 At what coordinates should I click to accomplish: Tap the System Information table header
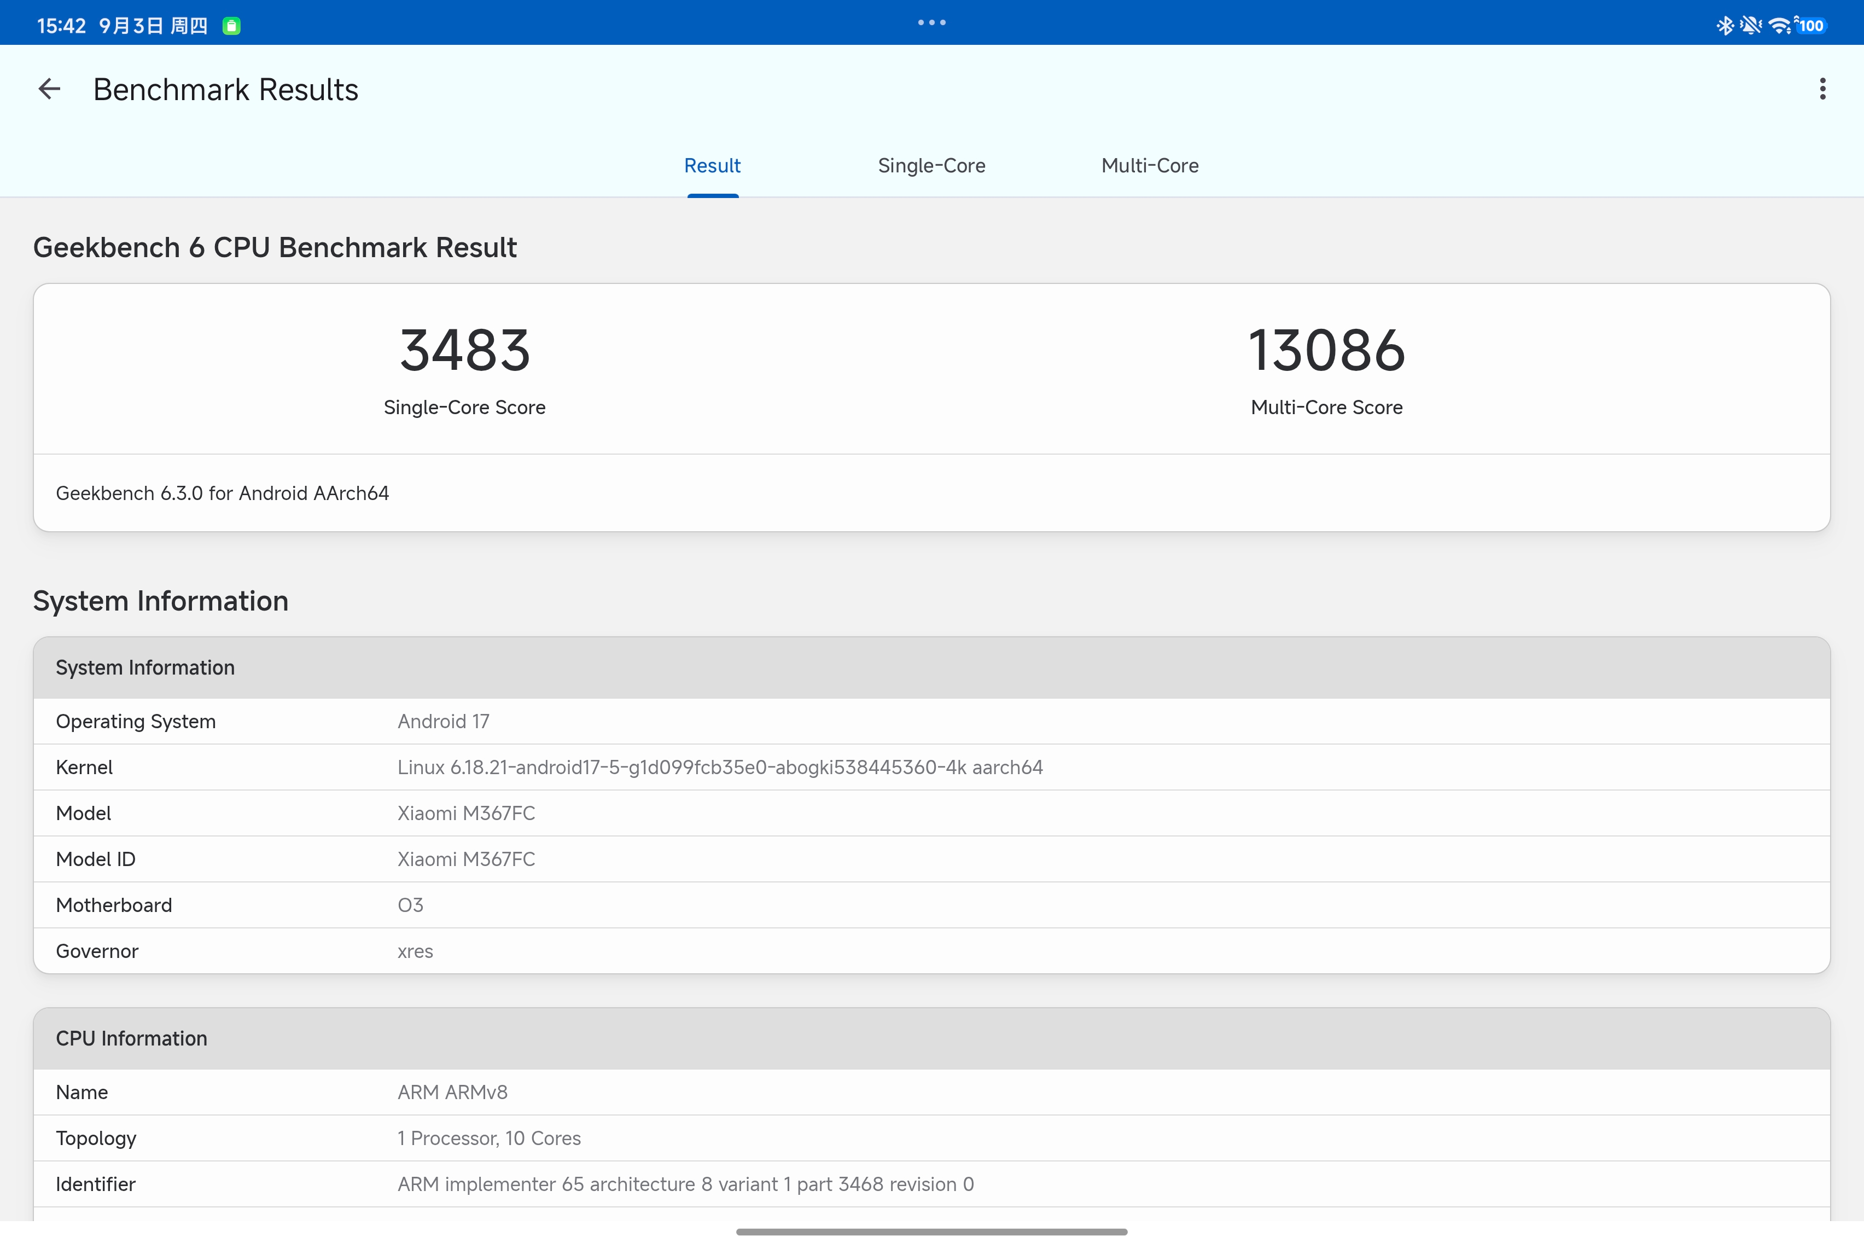932,667
